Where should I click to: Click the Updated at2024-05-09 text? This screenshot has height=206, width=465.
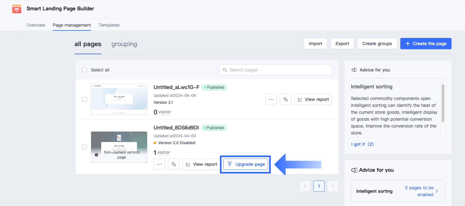[175, 95]
